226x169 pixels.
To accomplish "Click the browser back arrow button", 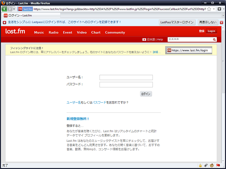I will point(4,9).
